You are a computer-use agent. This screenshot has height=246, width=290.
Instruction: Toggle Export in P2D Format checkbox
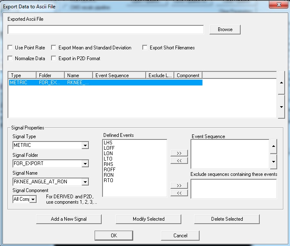pos(54,58)
